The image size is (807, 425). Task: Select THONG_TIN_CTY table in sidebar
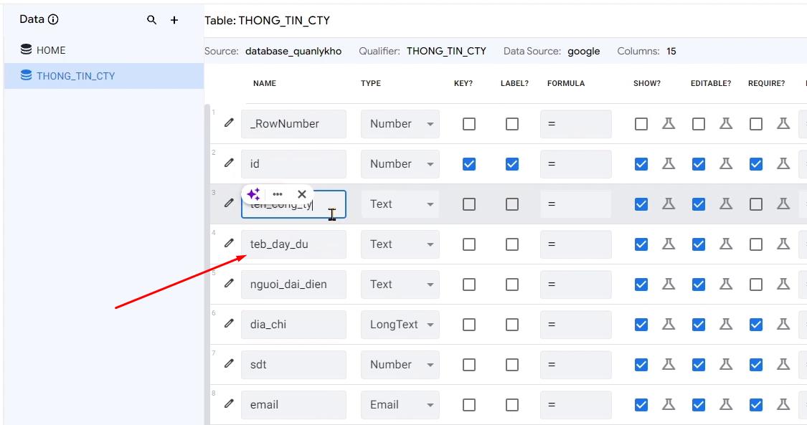tap(75, 76)
